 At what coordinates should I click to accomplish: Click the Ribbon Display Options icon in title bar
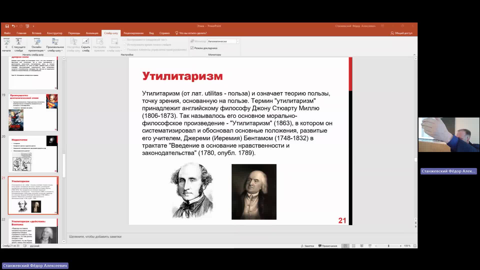click(x=382, y=26)
